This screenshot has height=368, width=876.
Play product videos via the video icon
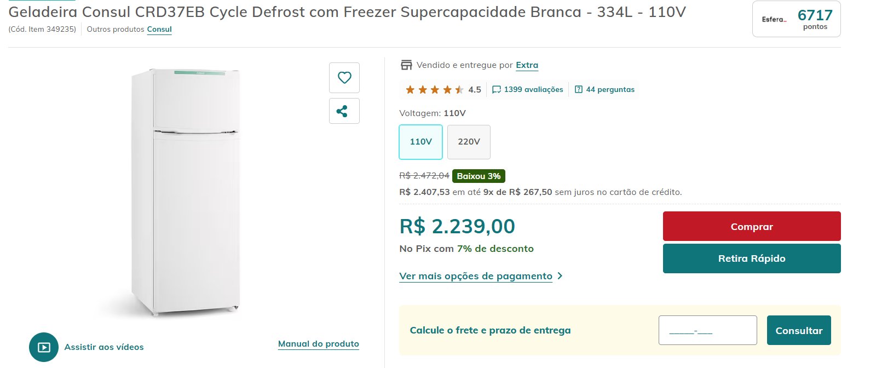click(x=44, y=347)
